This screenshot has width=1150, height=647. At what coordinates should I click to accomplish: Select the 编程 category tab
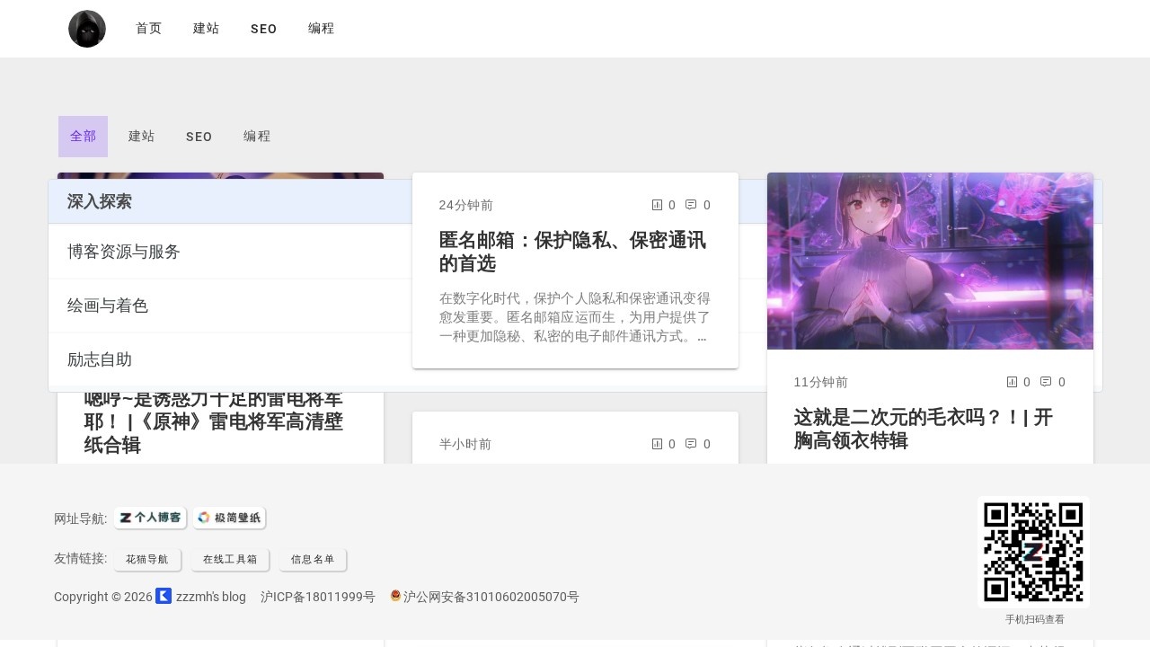[x=257, y=137]
